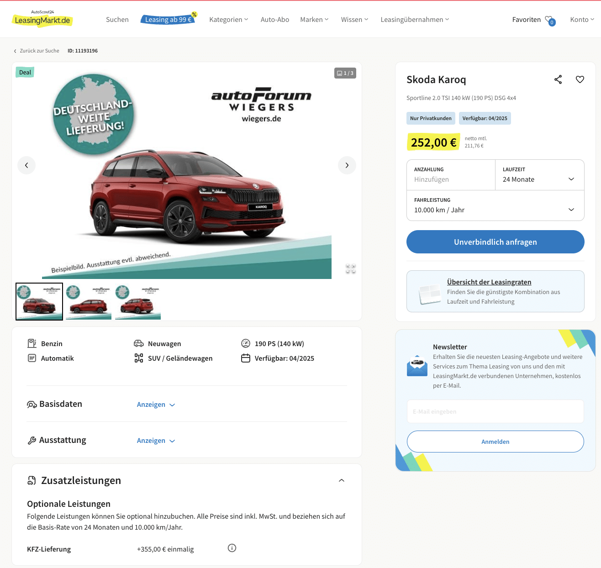Collapse the Zusatzleistungen section

(342, 480)
